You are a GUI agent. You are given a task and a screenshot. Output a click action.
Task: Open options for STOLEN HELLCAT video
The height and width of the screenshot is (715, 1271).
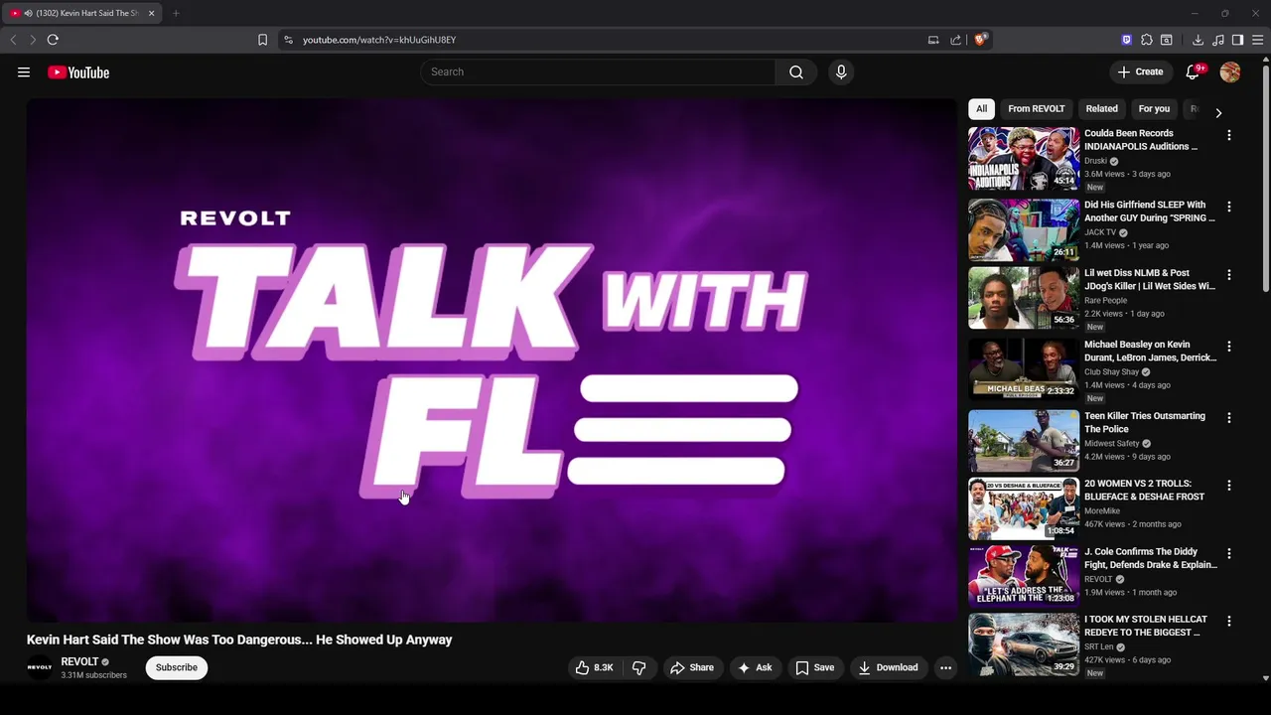pyautogui.click(x=1229, y=621)
